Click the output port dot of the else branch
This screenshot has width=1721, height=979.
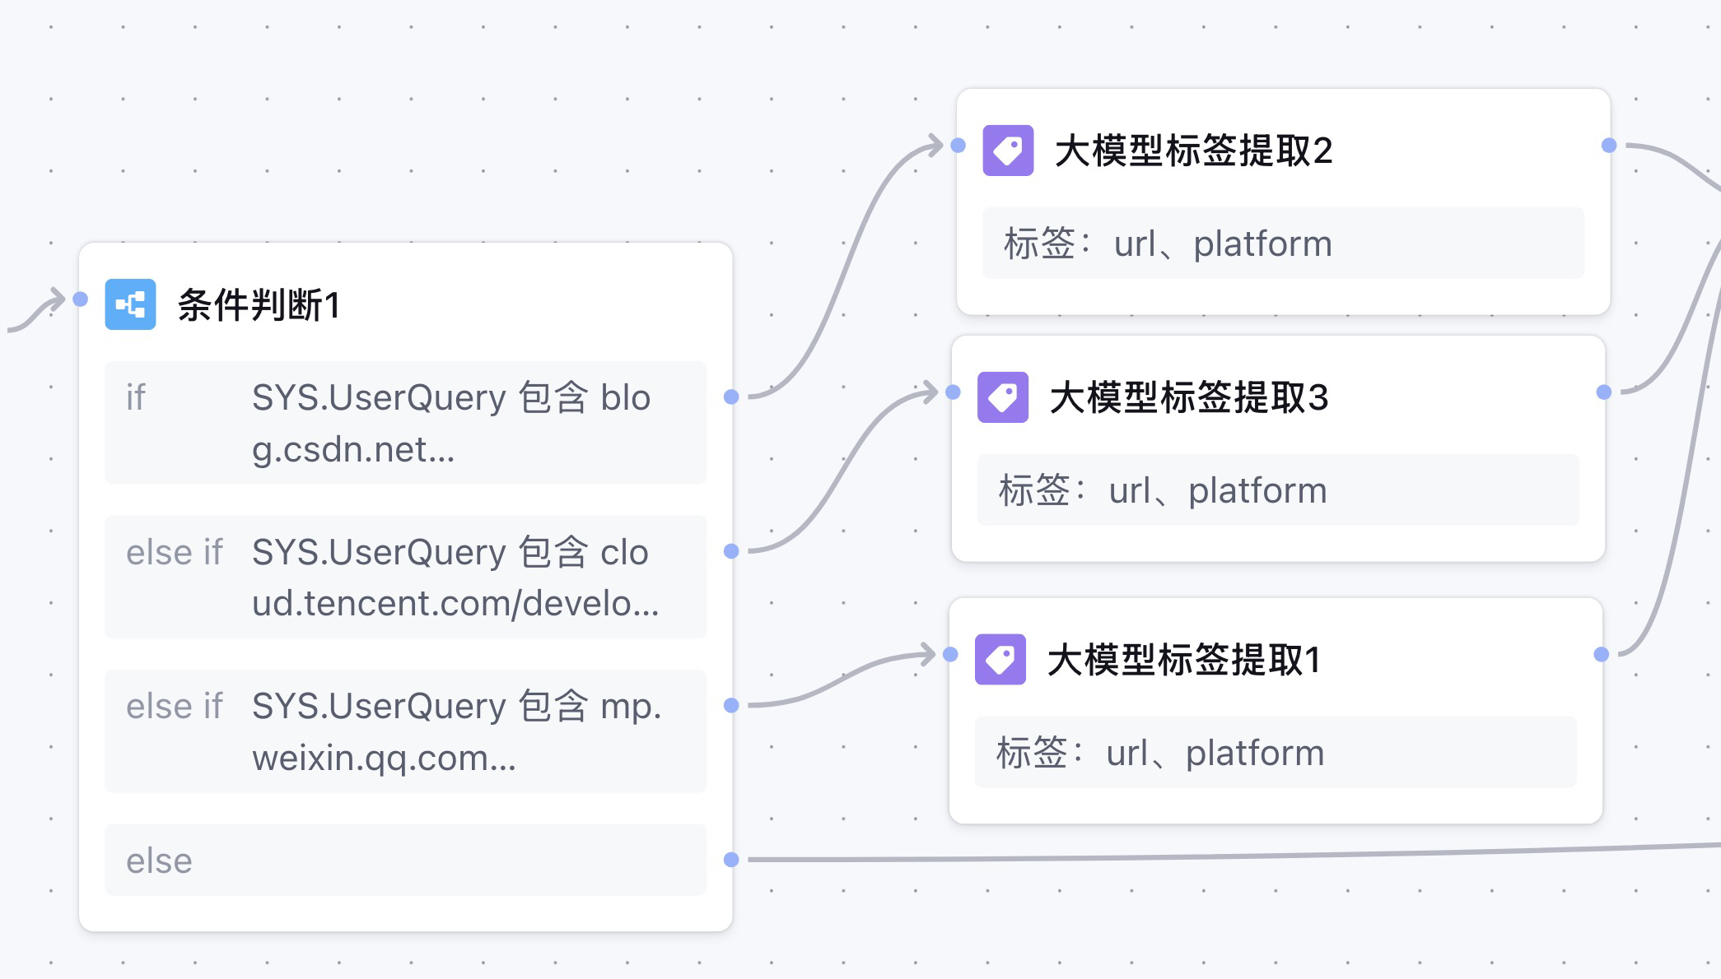731,860
